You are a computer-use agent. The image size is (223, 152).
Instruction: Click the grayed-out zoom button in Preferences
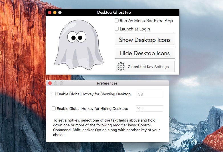click(x=61, y=83)
